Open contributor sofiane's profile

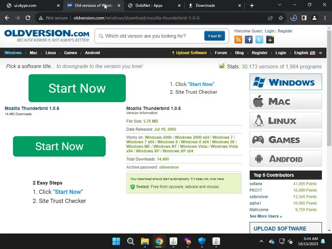[x=255, y=184]
